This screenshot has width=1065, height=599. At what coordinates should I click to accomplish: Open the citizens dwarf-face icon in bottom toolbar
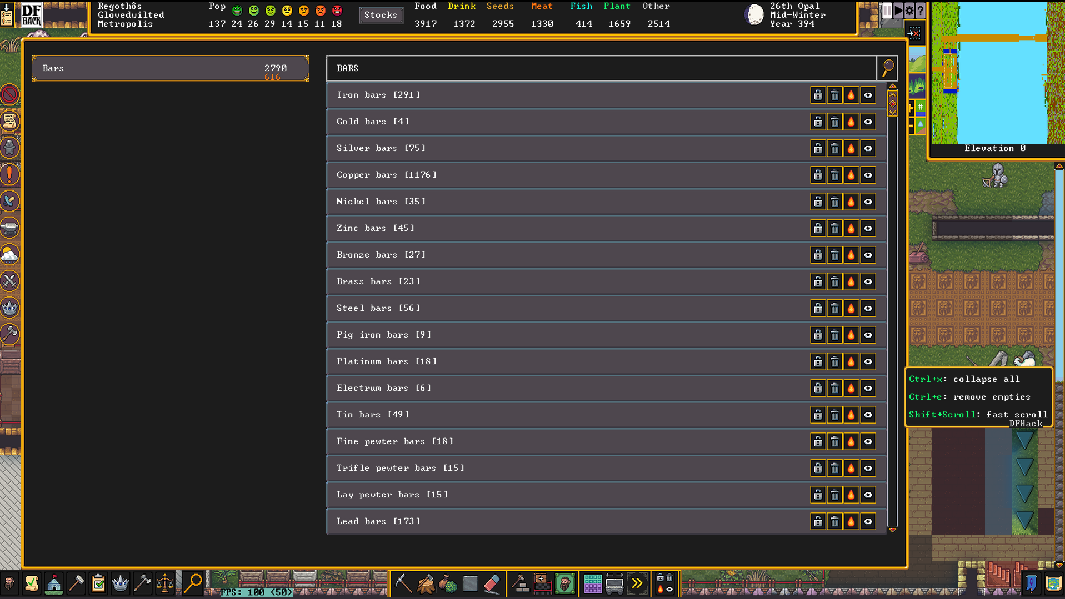(9, 583)
